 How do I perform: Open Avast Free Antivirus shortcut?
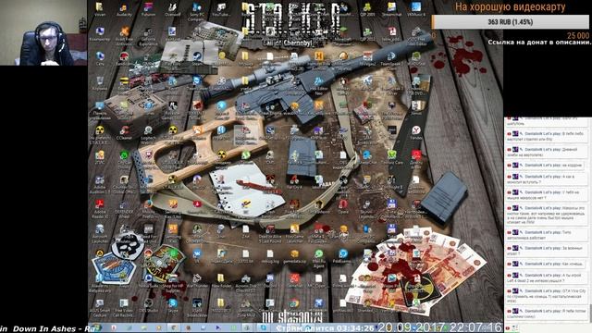[x=124, y=36]
